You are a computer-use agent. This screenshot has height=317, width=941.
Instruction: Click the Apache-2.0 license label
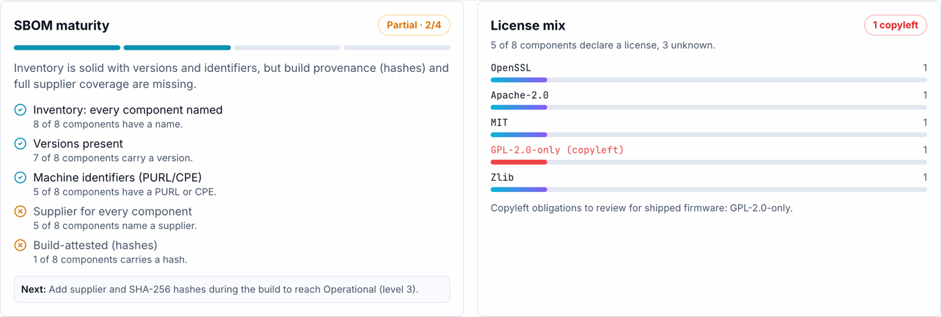pyautogui.click(x=520, y=95)
